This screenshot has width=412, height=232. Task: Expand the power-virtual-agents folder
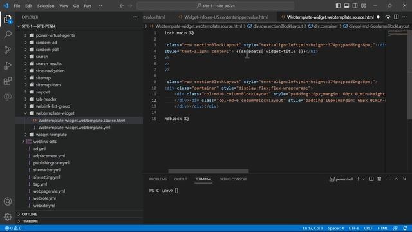coord(55,35)
